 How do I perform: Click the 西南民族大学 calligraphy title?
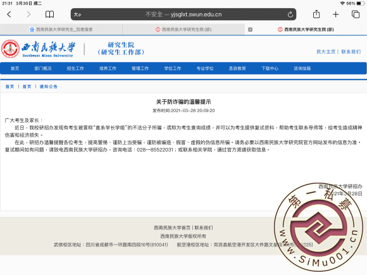(49, 47)
